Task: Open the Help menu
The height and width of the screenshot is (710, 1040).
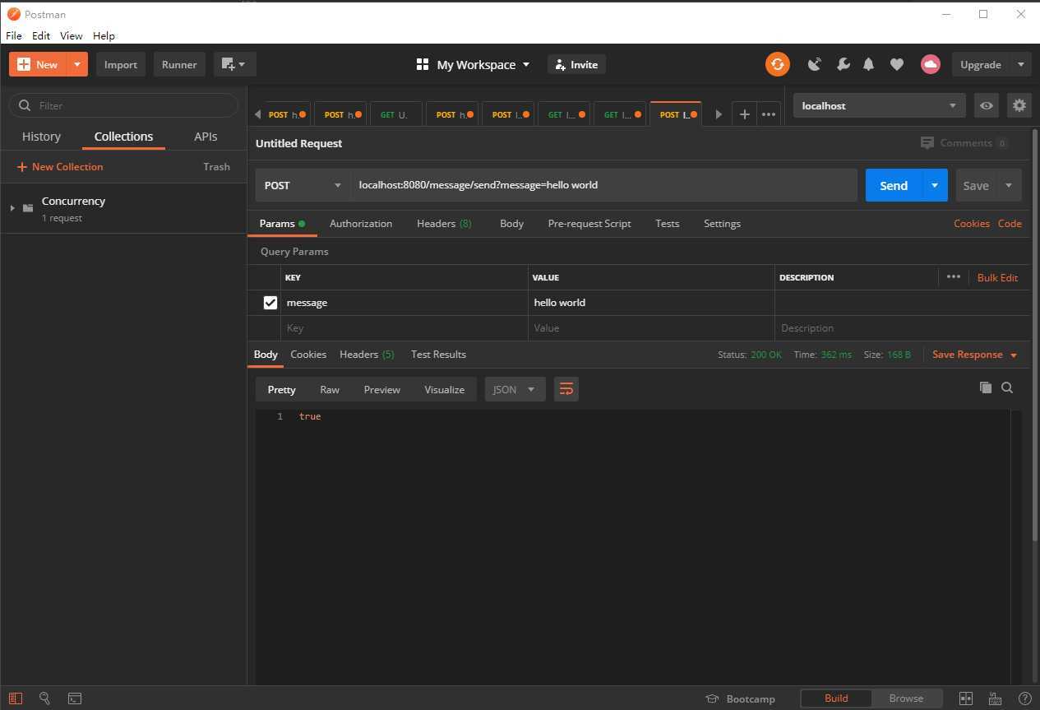Action: pyautogui.click(x=104, y=35)
